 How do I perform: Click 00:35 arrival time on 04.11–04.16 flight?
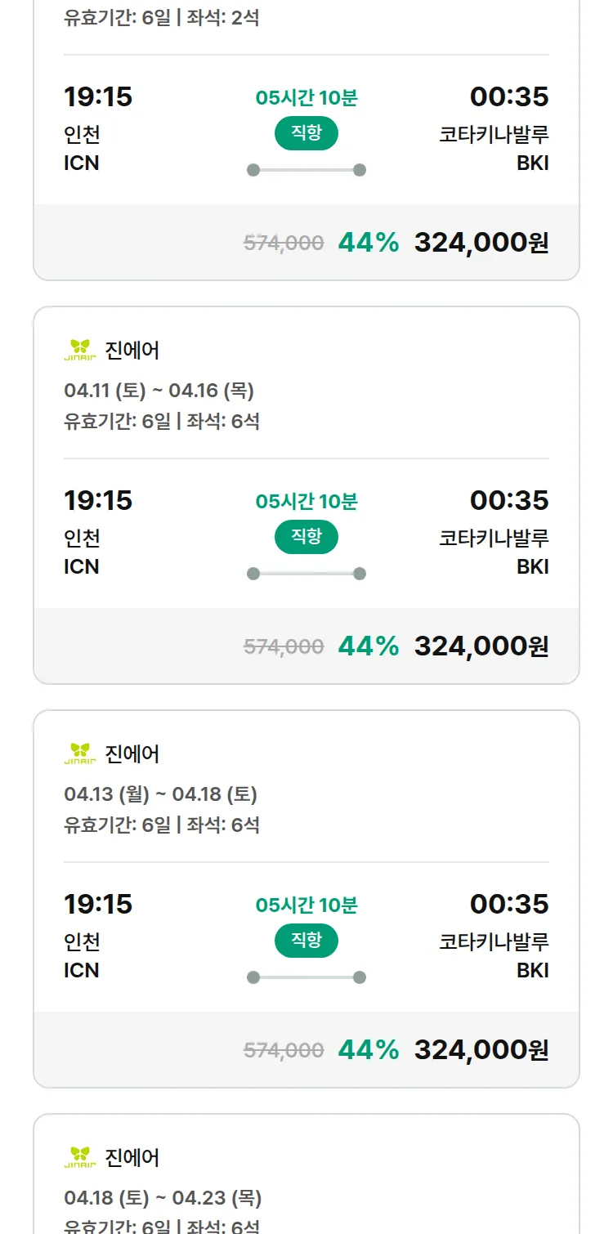click(509, 500)
